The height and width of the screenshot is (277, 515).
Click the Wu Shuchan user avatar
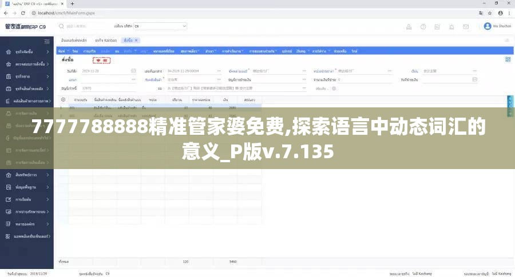coord(488,26)
